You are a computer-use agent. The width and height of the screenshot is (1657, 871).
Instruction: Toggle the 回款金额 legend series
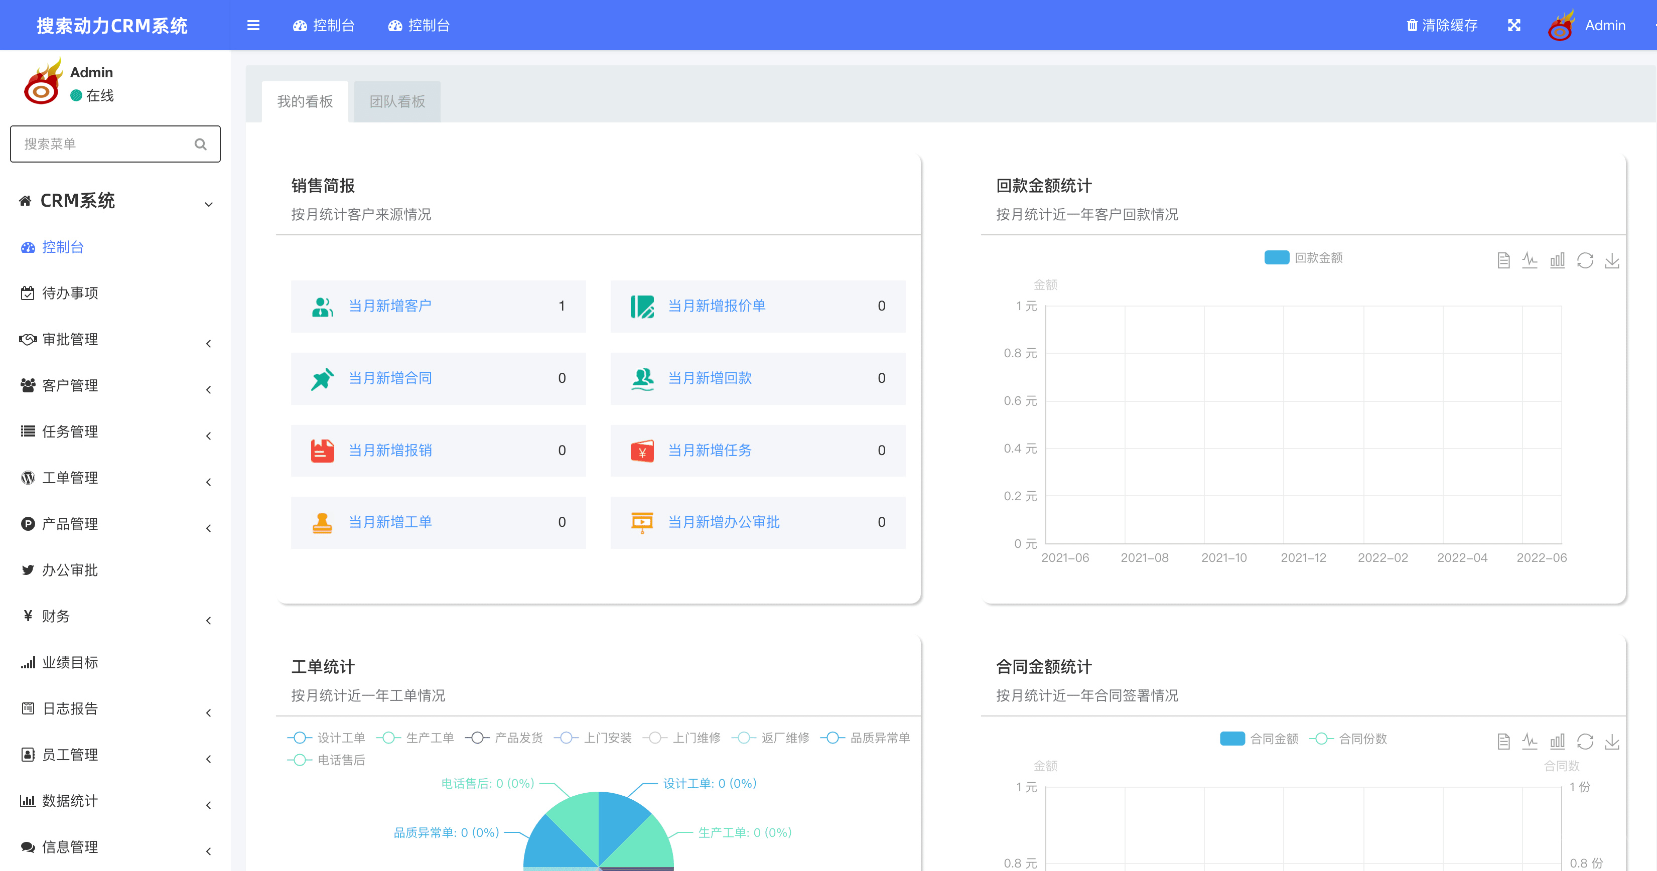tap(1304, 257)
